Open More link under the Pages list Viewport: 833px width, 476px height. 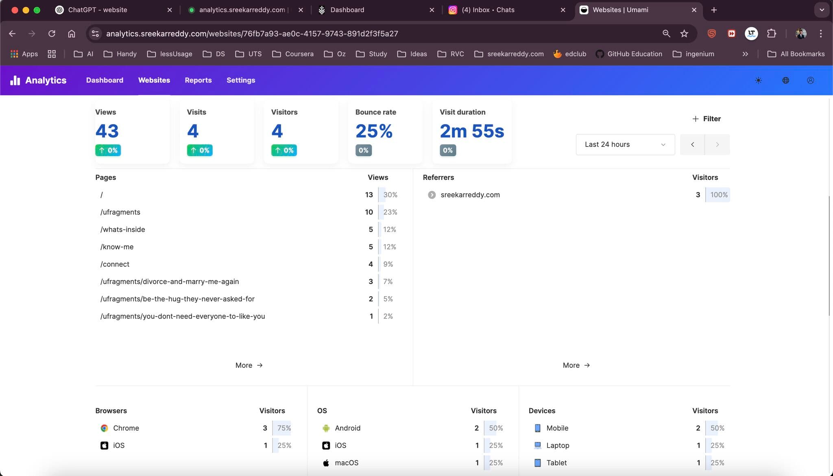[249, 365]
